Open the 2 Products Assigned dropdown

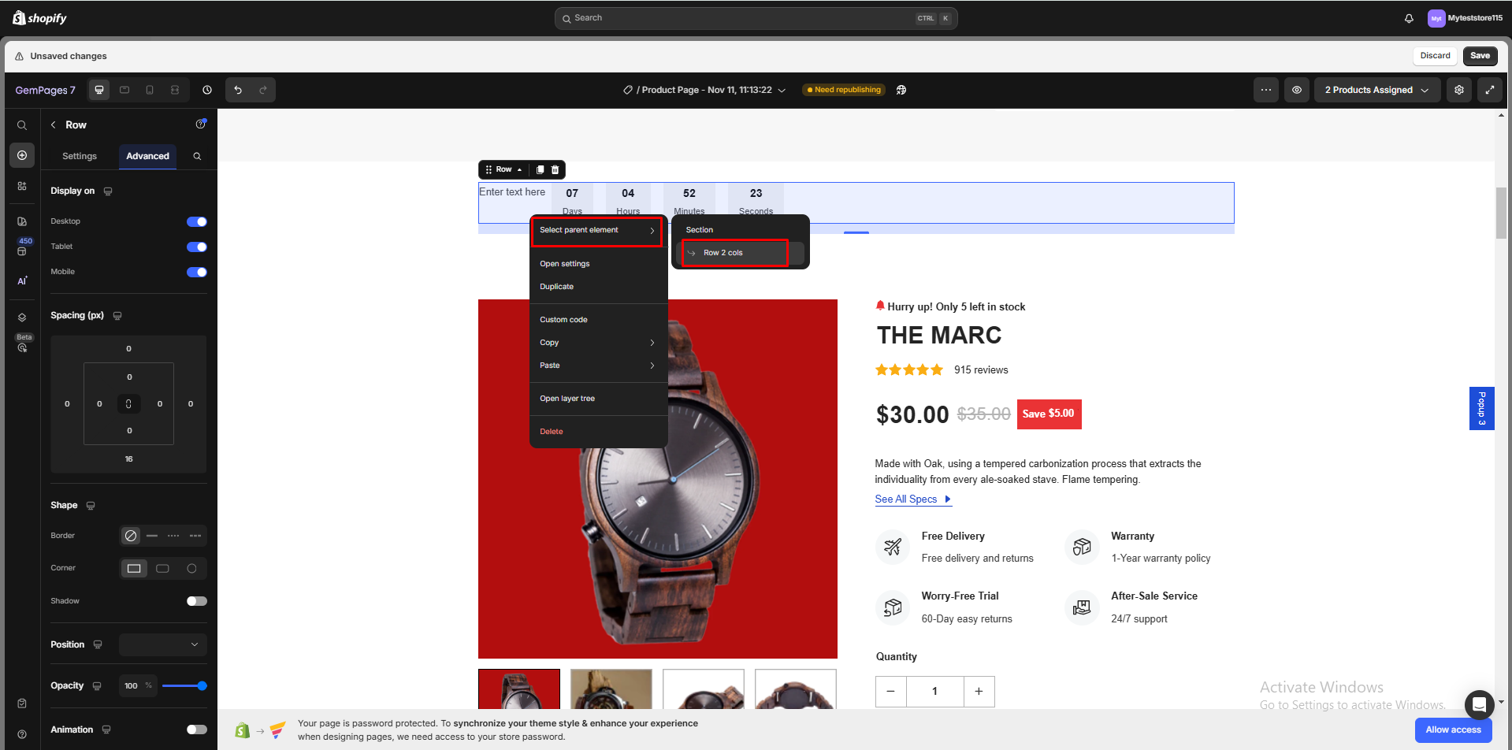(x=1376, y=90)
